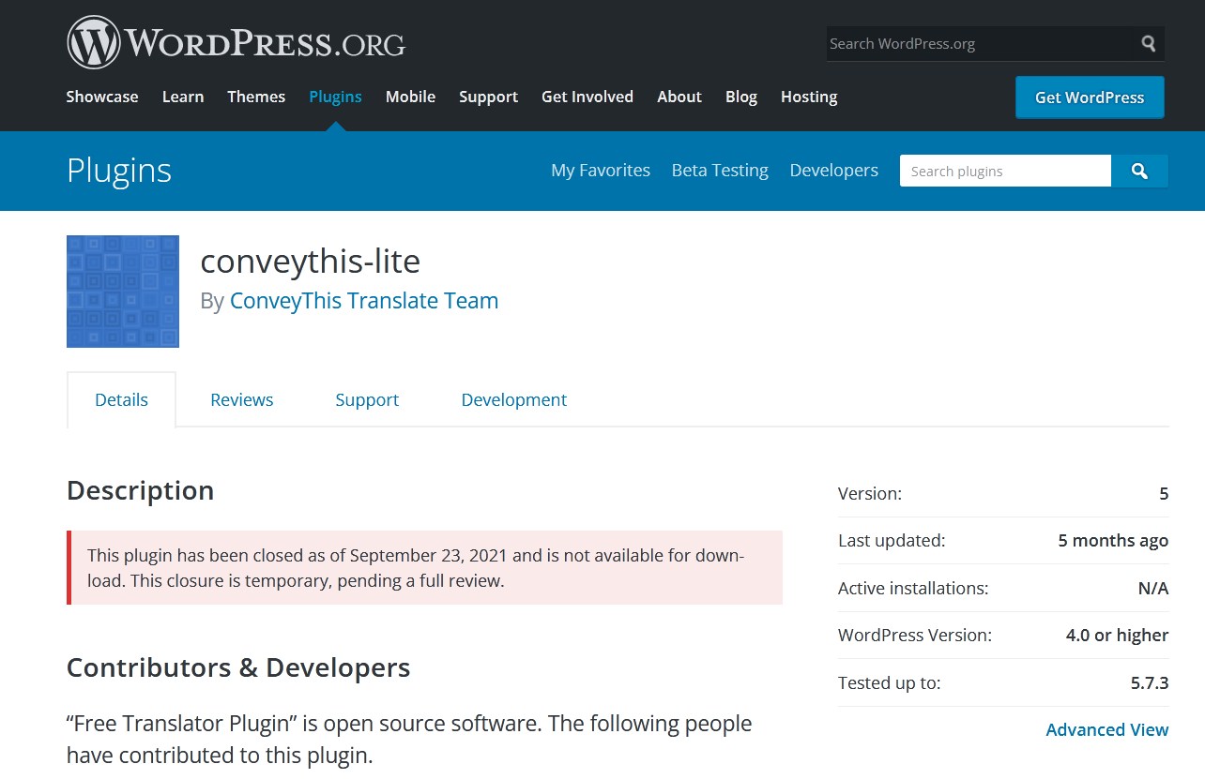The height and width of the screenshot is (779, 1205).
Task: Click the "5.7.3" tested up to value
Action: point(1150,682)
